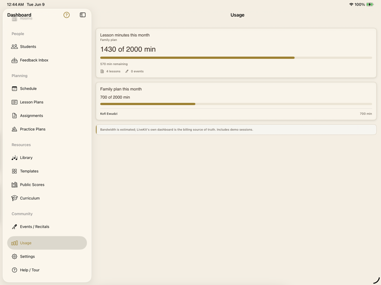
Task: Click the Planning section label
Action: [x=20, y=76]
